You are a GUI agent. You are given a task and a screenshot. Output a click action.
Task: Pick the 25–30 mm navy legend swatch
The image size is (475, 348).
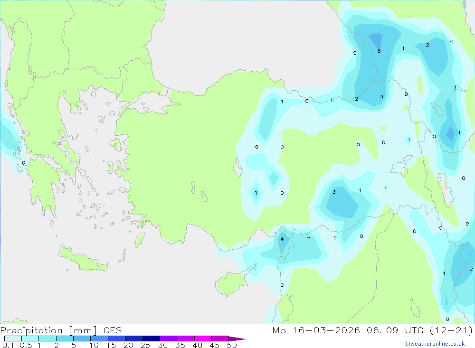[151, 339]
